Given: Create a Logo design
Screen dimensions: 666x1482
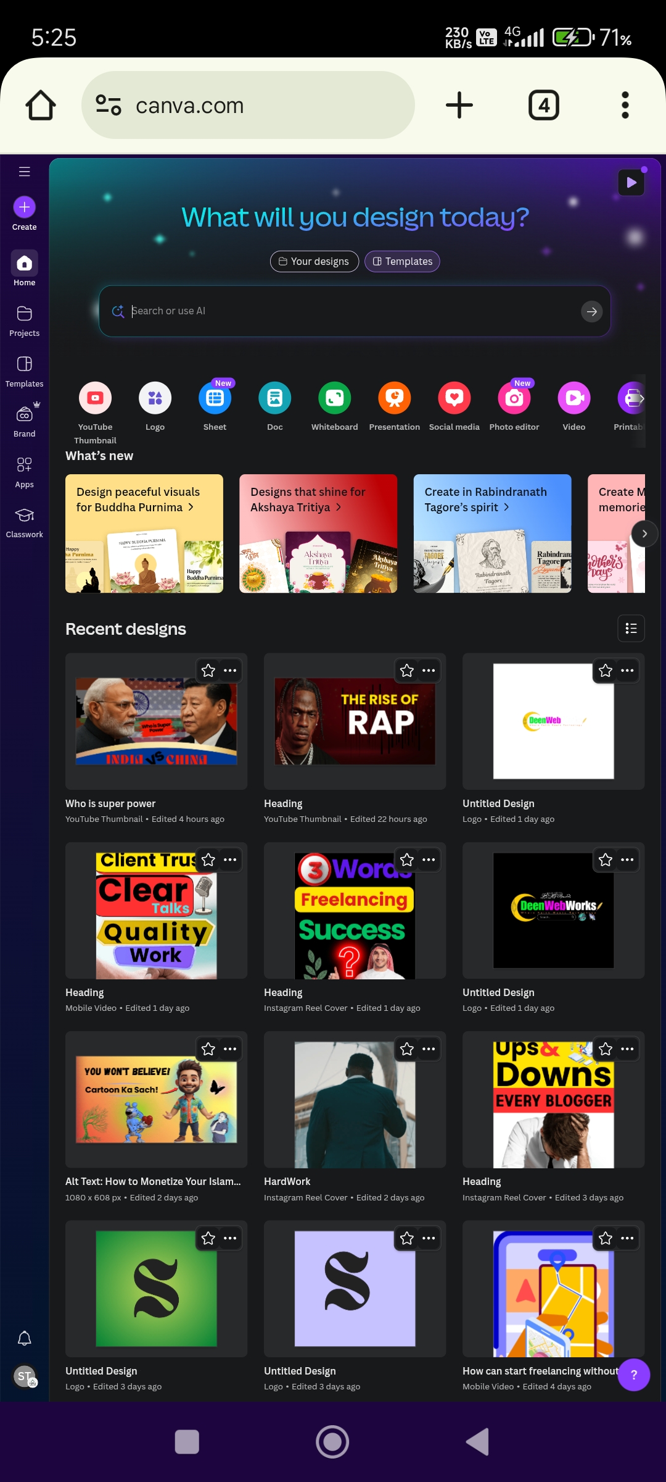Looking at the screenshot, I should [x=155, y=406].
